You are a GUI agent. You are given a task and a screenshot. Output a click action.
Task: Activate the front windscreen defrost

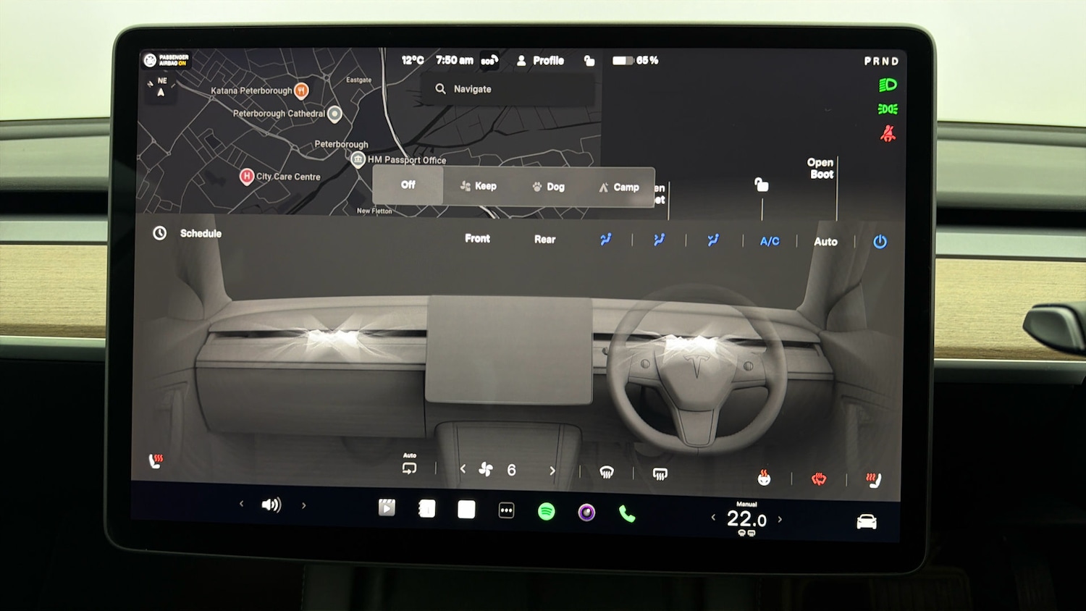(x=607, y=472)
